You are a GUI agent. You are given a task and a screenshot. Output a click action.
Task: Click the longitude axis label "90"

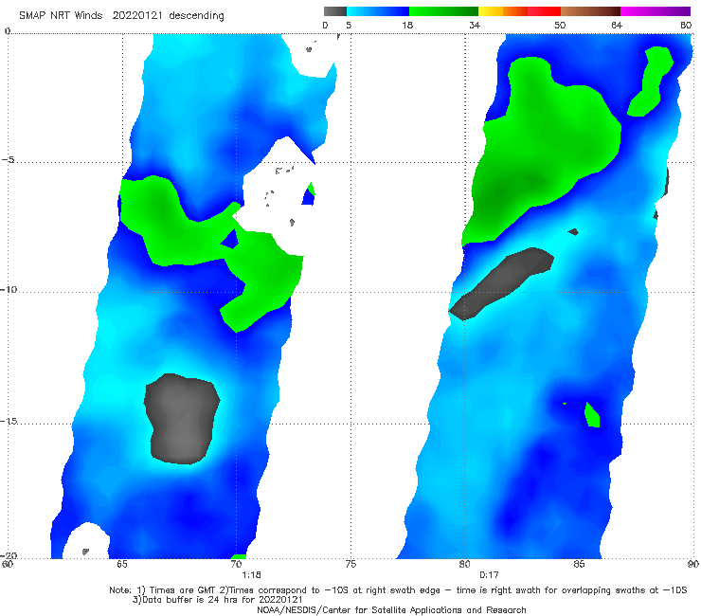[x=693, y=564]
